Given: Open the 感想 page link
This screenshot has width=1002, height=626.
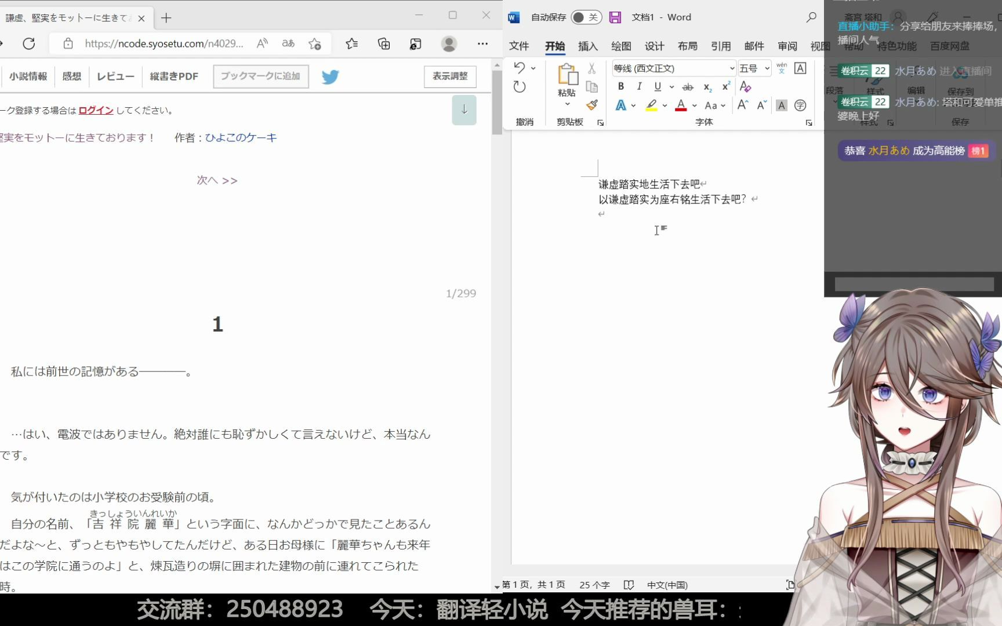Looking at the screenshot, I should (72, 77).
